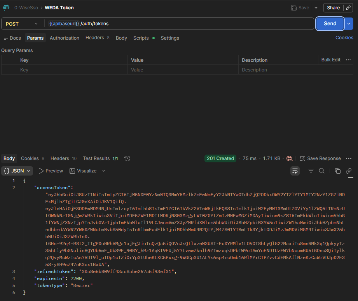The image size is (358, 301).
Task: Switch to the Params tab
Action: pyautogui.click(x=35, y=38)
